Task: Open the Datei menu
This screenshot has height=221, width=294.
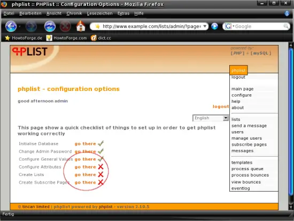Action: tap(9, 13)
